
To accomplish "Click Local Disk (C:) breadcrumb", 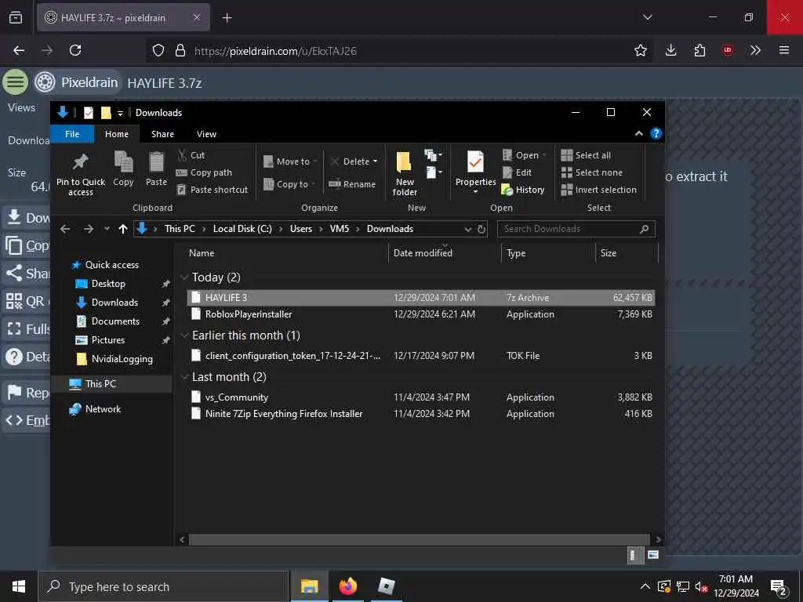I will [242, 229].
